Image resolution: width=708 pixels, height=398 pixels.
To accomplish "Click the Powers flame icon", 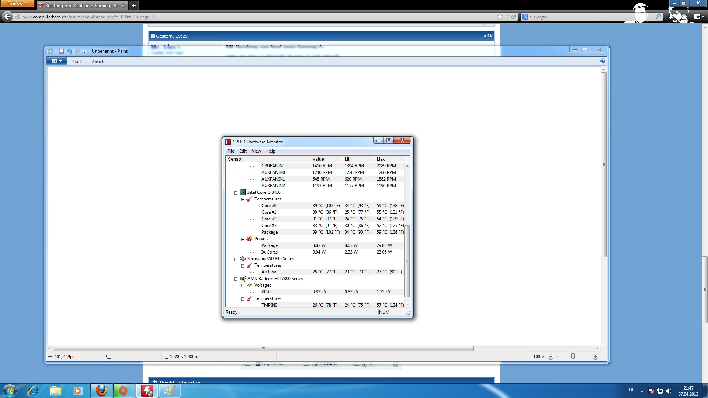I will coord(250,239).
